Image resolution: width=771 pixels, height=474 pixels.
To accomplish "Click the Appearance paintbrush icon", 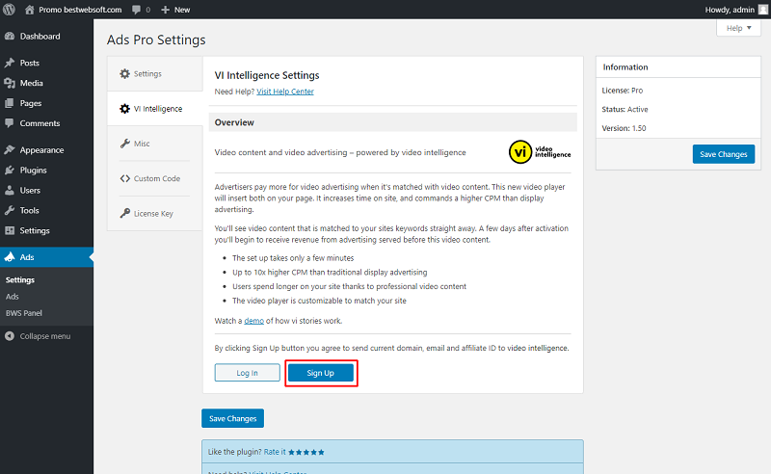I will (10, 150).
